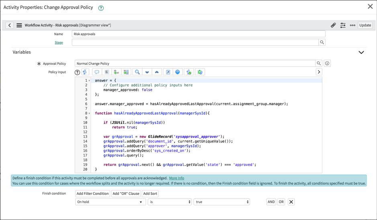Go back using the left chevron button
377x220 pixels.
[x=9, y=25]
